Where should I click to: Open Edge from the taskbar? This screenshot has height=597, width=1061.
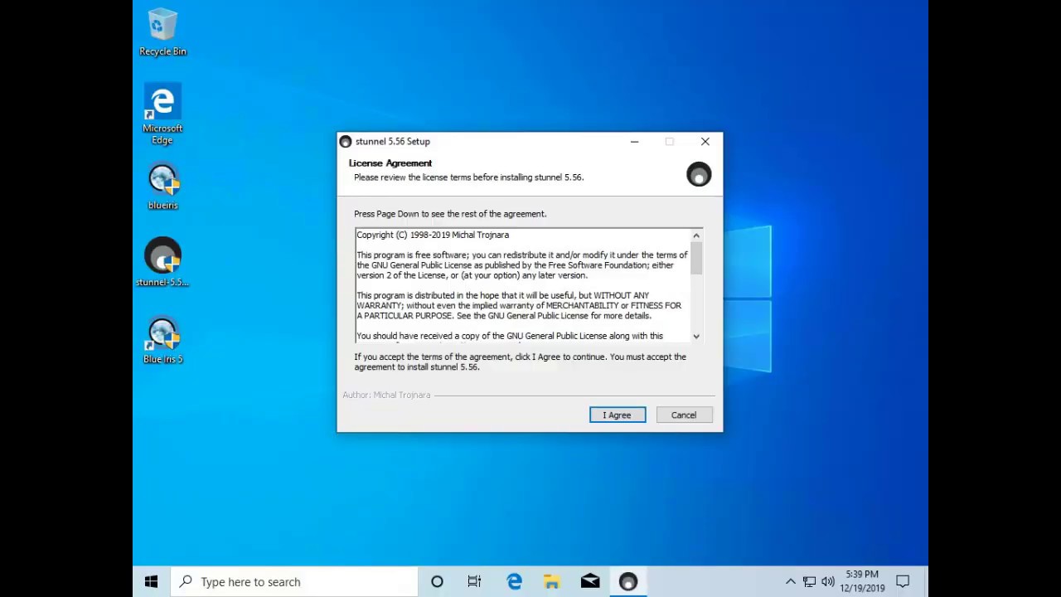(514, 582)
